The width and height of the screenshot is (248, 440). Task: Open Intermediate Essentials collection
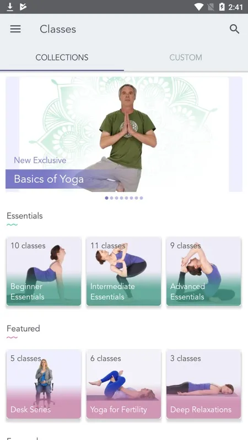point(123,271)
